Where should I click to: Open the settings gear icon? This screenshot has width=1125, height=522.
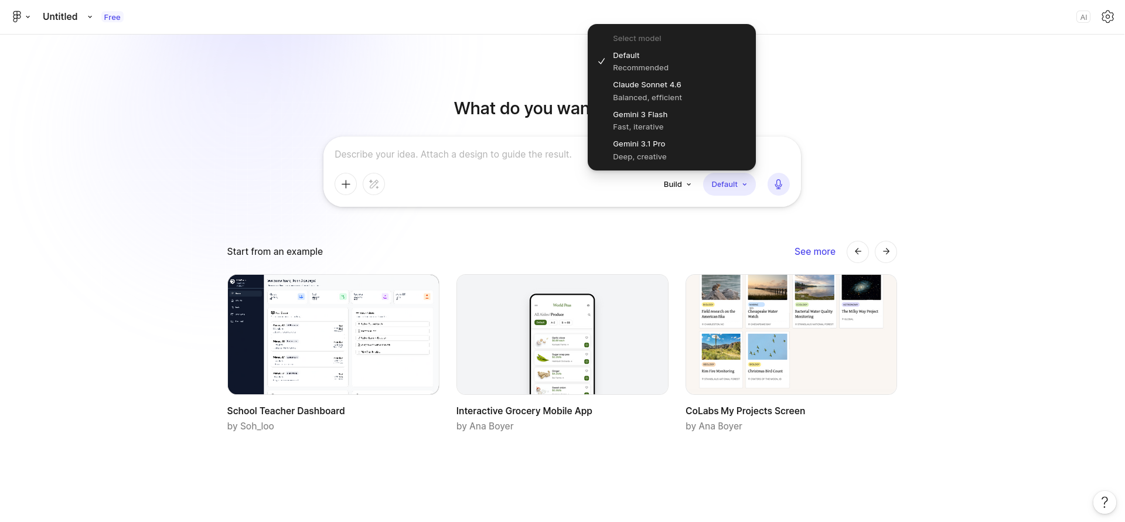[x=1107, y=17]
